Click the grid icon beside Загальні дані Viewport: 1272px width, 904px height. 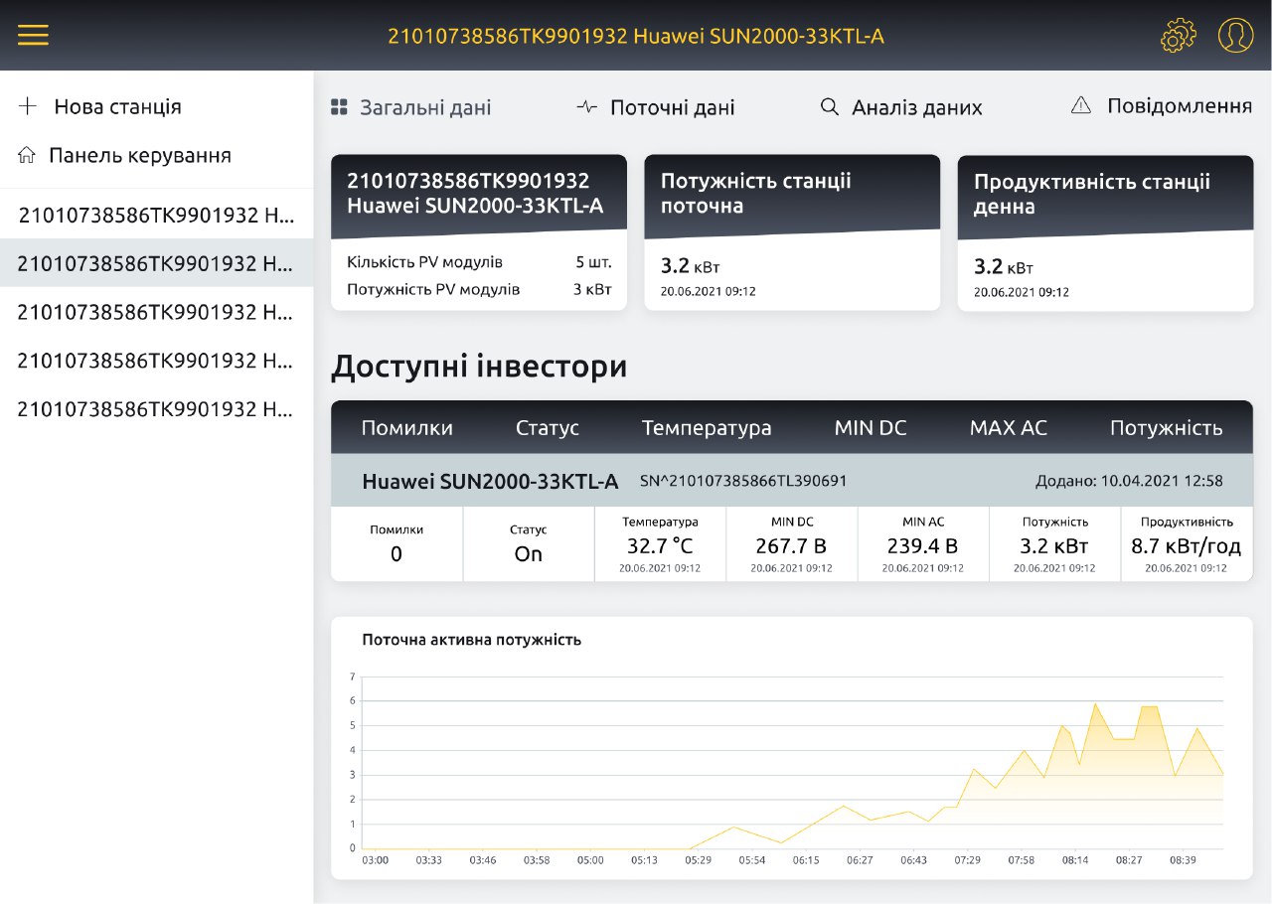click(x=339, y=107)
